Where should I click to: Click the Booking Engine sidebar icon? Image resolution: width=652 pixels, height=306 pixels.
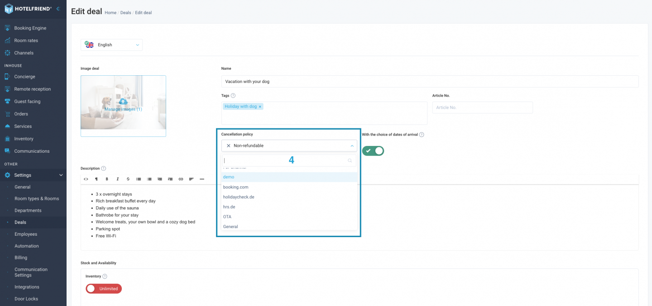coord(7,28)
